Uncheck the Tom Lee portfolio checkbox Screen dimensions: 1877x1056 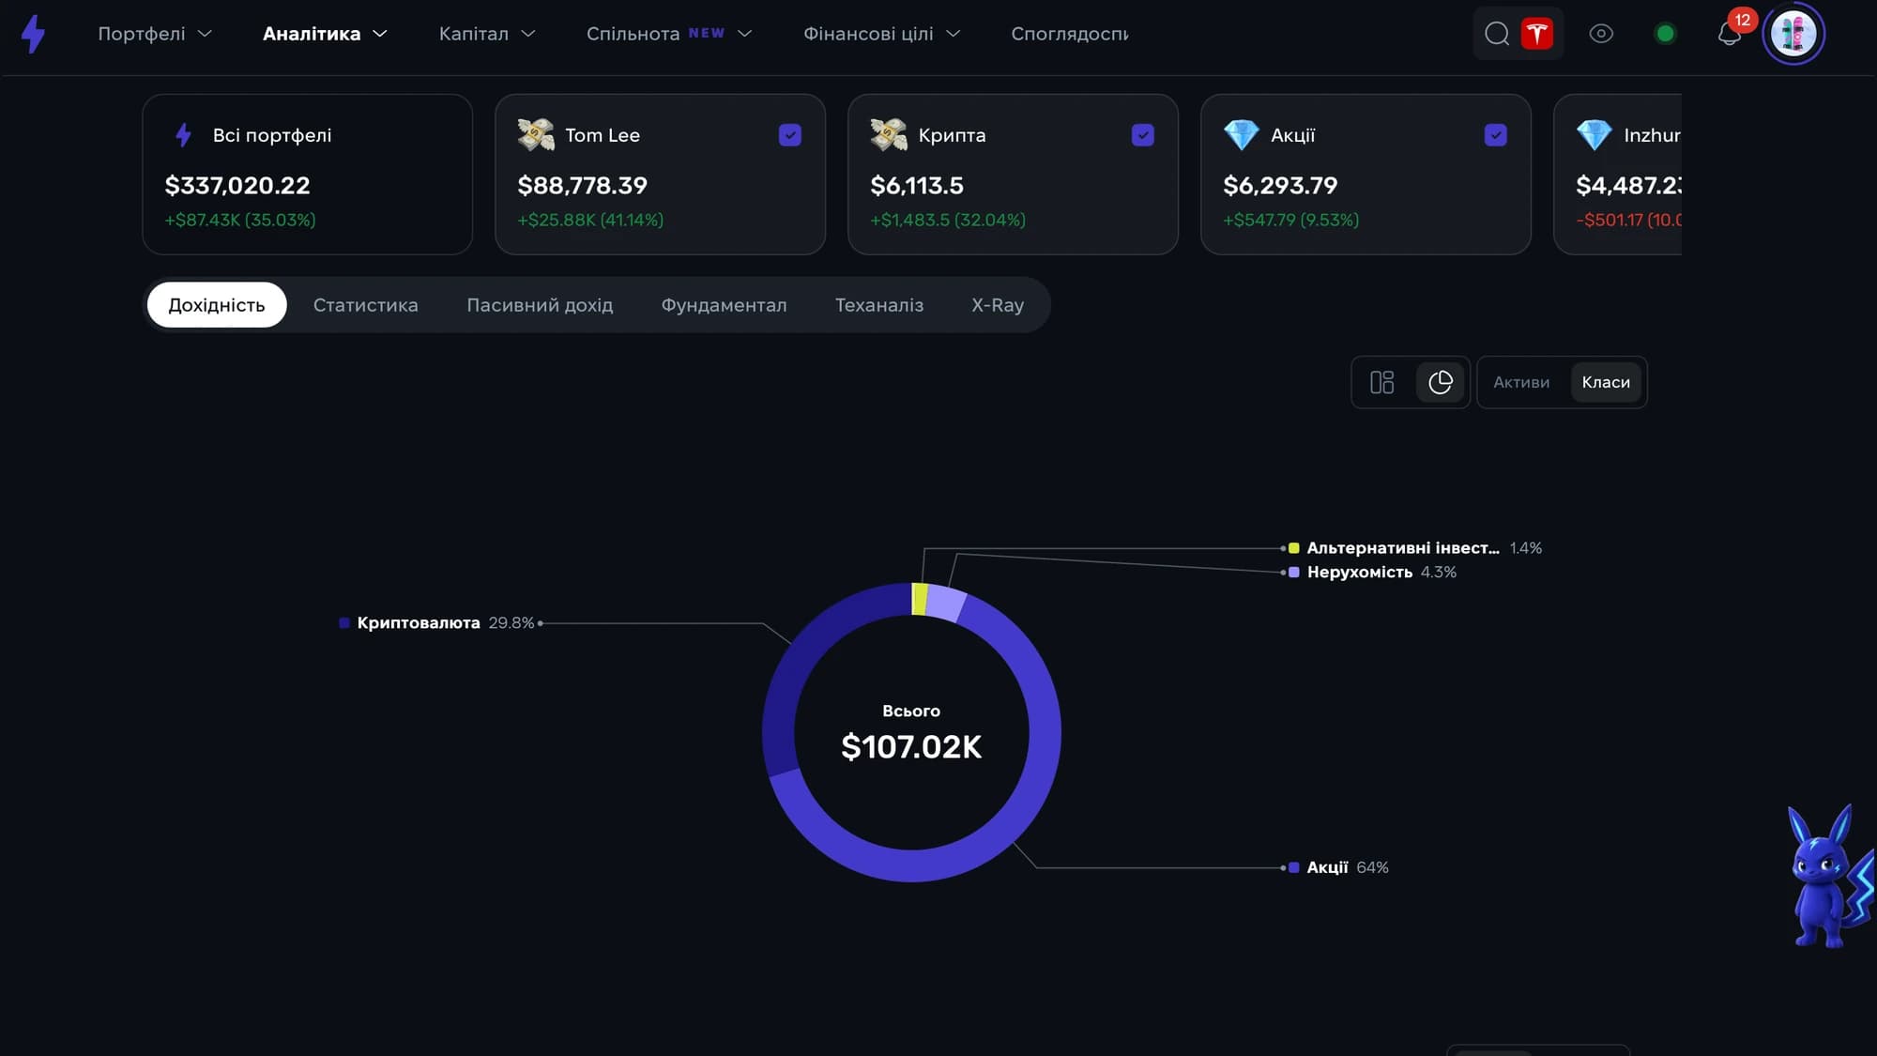[790, 135]
